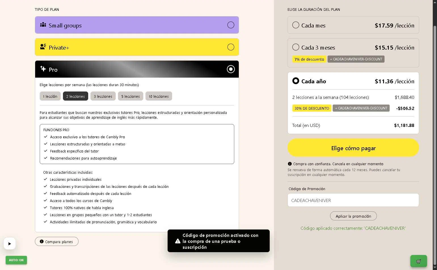Screen dimensions: 437x270
Task: Click the $1,688.40 subtotal
Action: point(404,97)
